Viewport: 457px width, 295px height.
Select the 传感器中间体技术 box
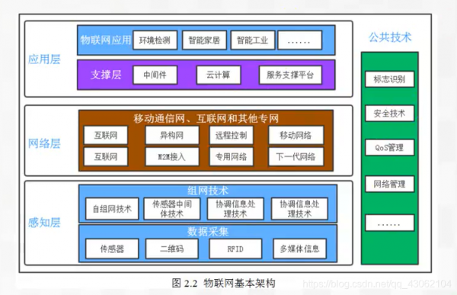(x=172, y=209)
